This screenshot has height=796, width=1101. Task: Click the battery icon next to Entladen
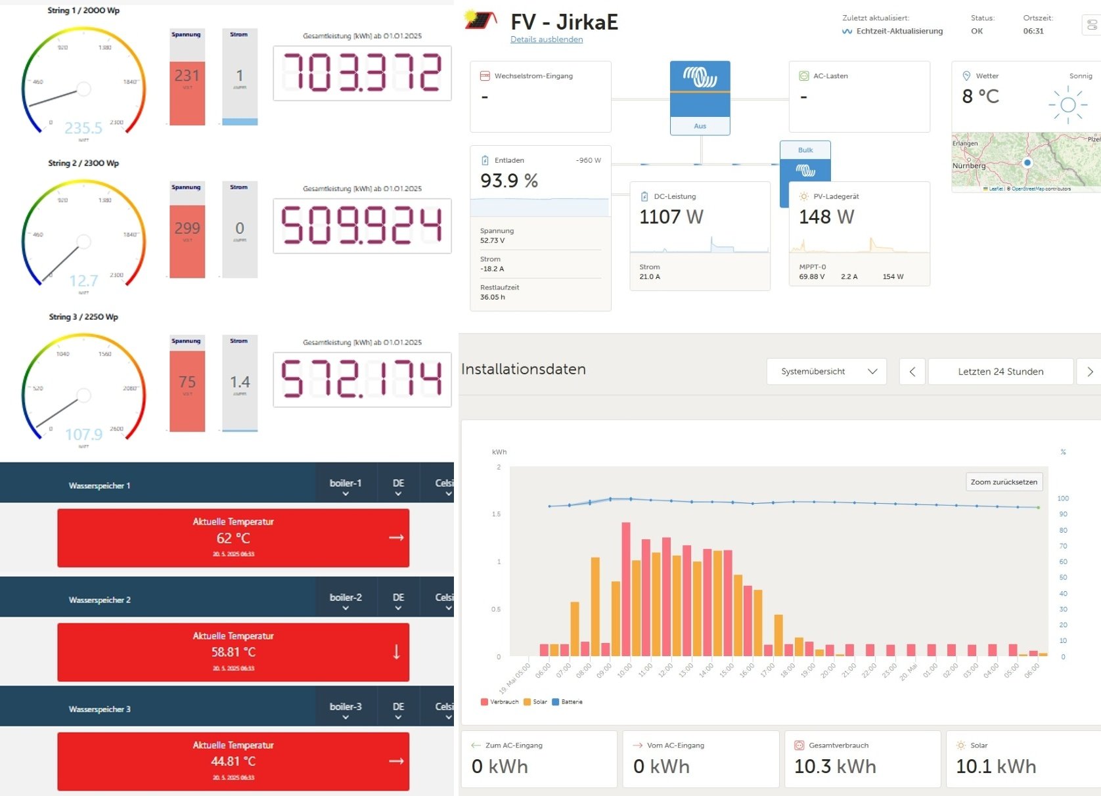coord(485,160)
